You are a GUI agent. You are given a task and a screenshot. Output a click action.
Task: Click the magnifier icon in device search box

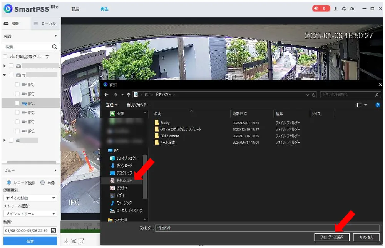click(x=55, y=47)
